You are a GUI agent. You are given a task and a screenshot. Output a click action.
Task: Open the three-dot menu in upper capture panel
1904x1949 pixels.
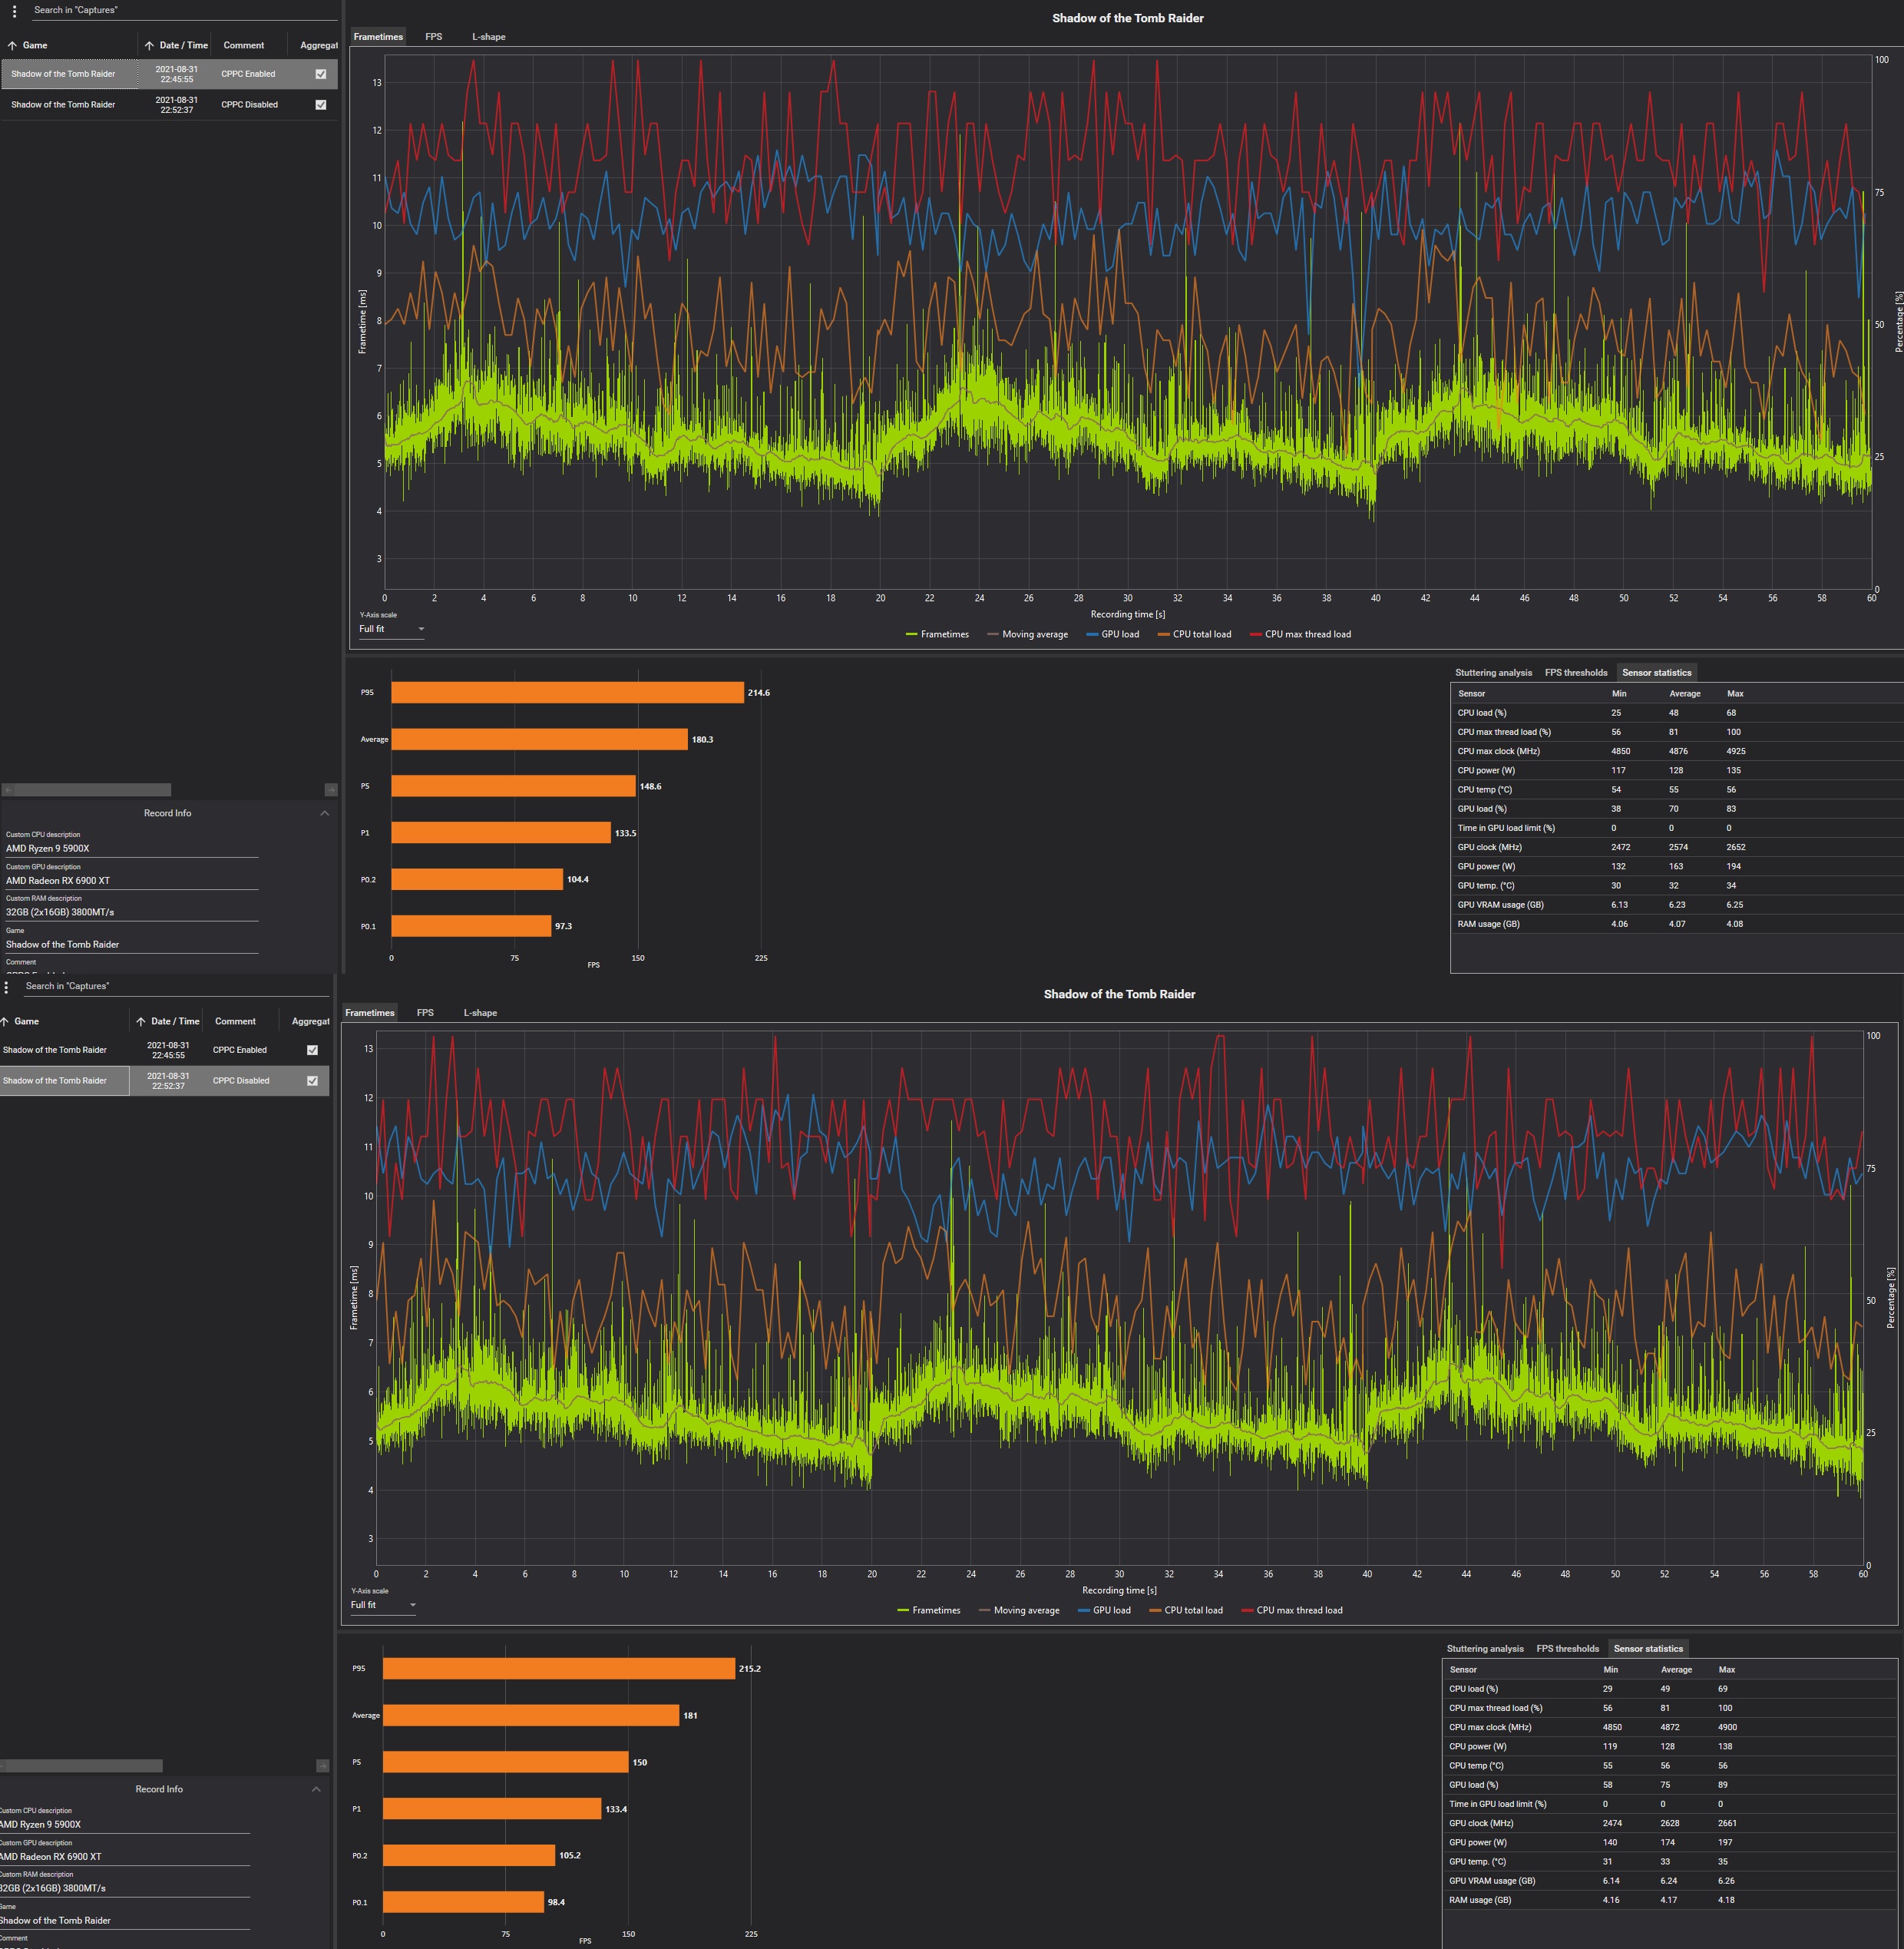pos(14,11)
